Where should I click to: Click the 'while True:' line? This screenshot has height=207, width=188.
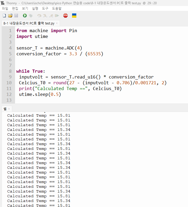(x=31, y=71)
